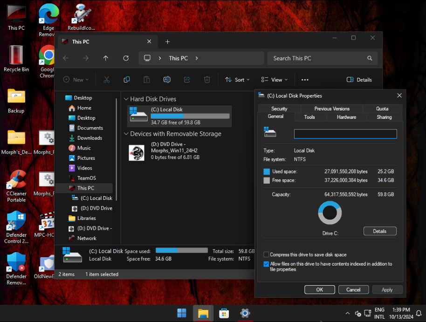Click the Cut scissors icon in toolbar
This screenshot has height=322, width=426.
[x=106, y=80]
